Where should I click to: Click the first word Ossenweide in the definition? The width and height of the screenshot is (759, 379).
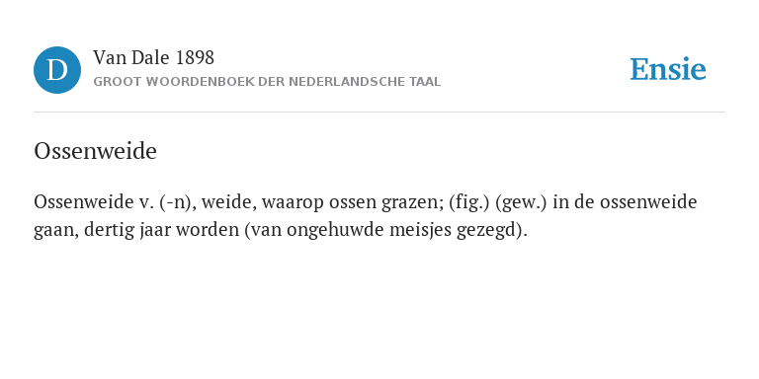80,202
